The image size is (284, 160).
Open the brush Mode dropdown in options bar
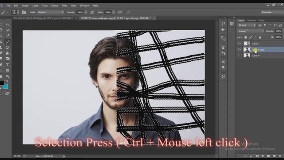tap(51, 12)
